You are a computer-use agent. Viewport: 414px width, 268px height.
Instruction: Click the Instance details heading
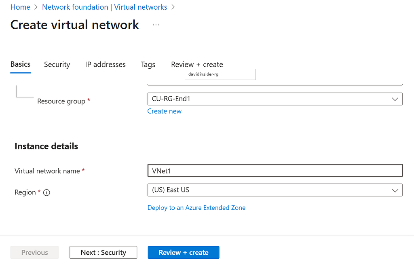46,146
